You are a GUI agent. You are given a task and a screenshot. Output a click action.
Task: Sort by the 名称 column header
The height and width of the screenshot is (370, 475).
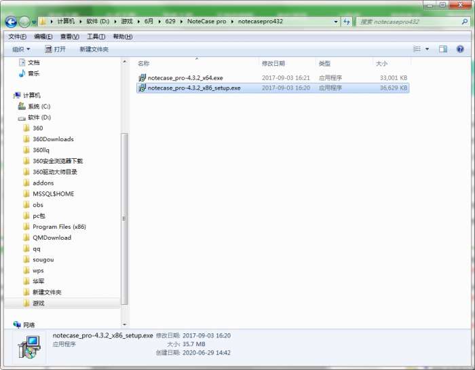click(144, 64)
